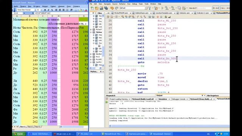Click the Redo arrow in MPLAB toolbar
Screen dimensions: 242x136
pyautogui.click(x=116, y=8)
